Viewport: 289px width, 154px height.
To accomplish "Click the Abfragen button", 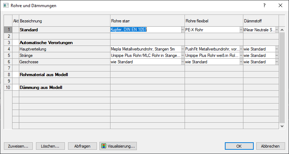I will click(x=82, y=146).
